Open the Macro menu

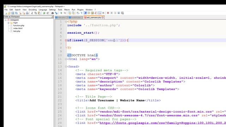pos(67,10)
